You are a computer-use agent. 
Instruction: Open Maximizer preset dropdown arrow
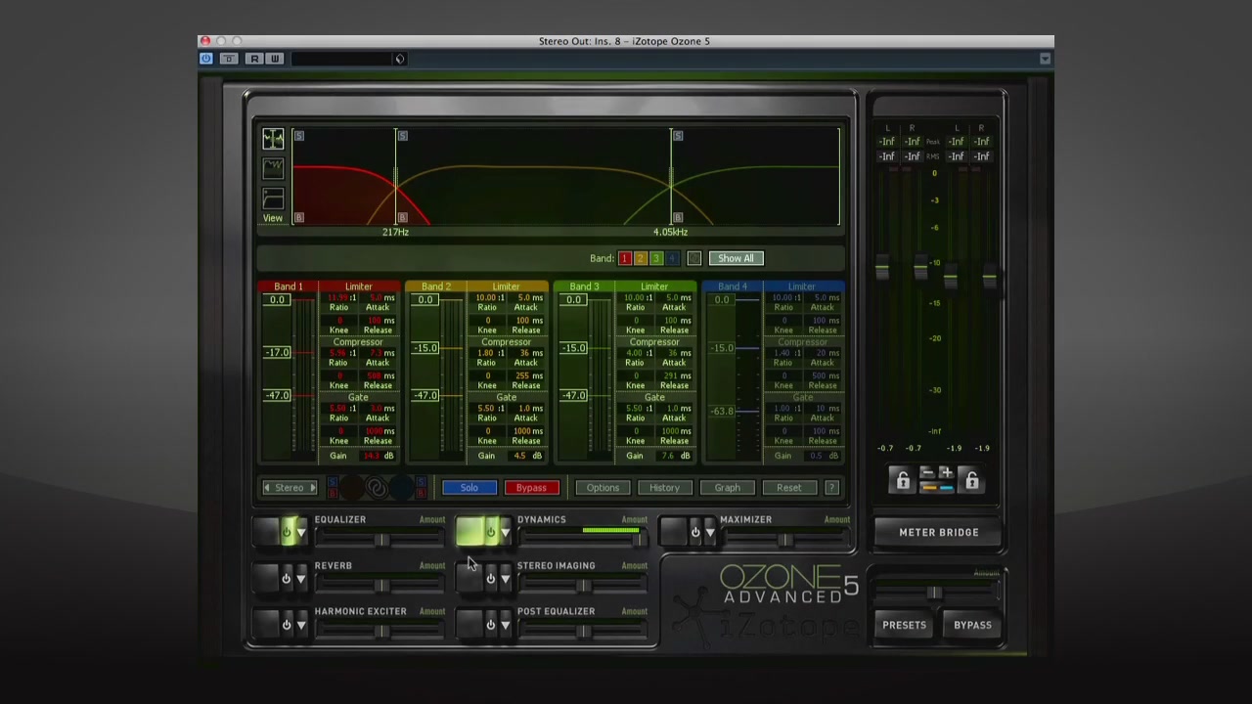coord(709,533)
